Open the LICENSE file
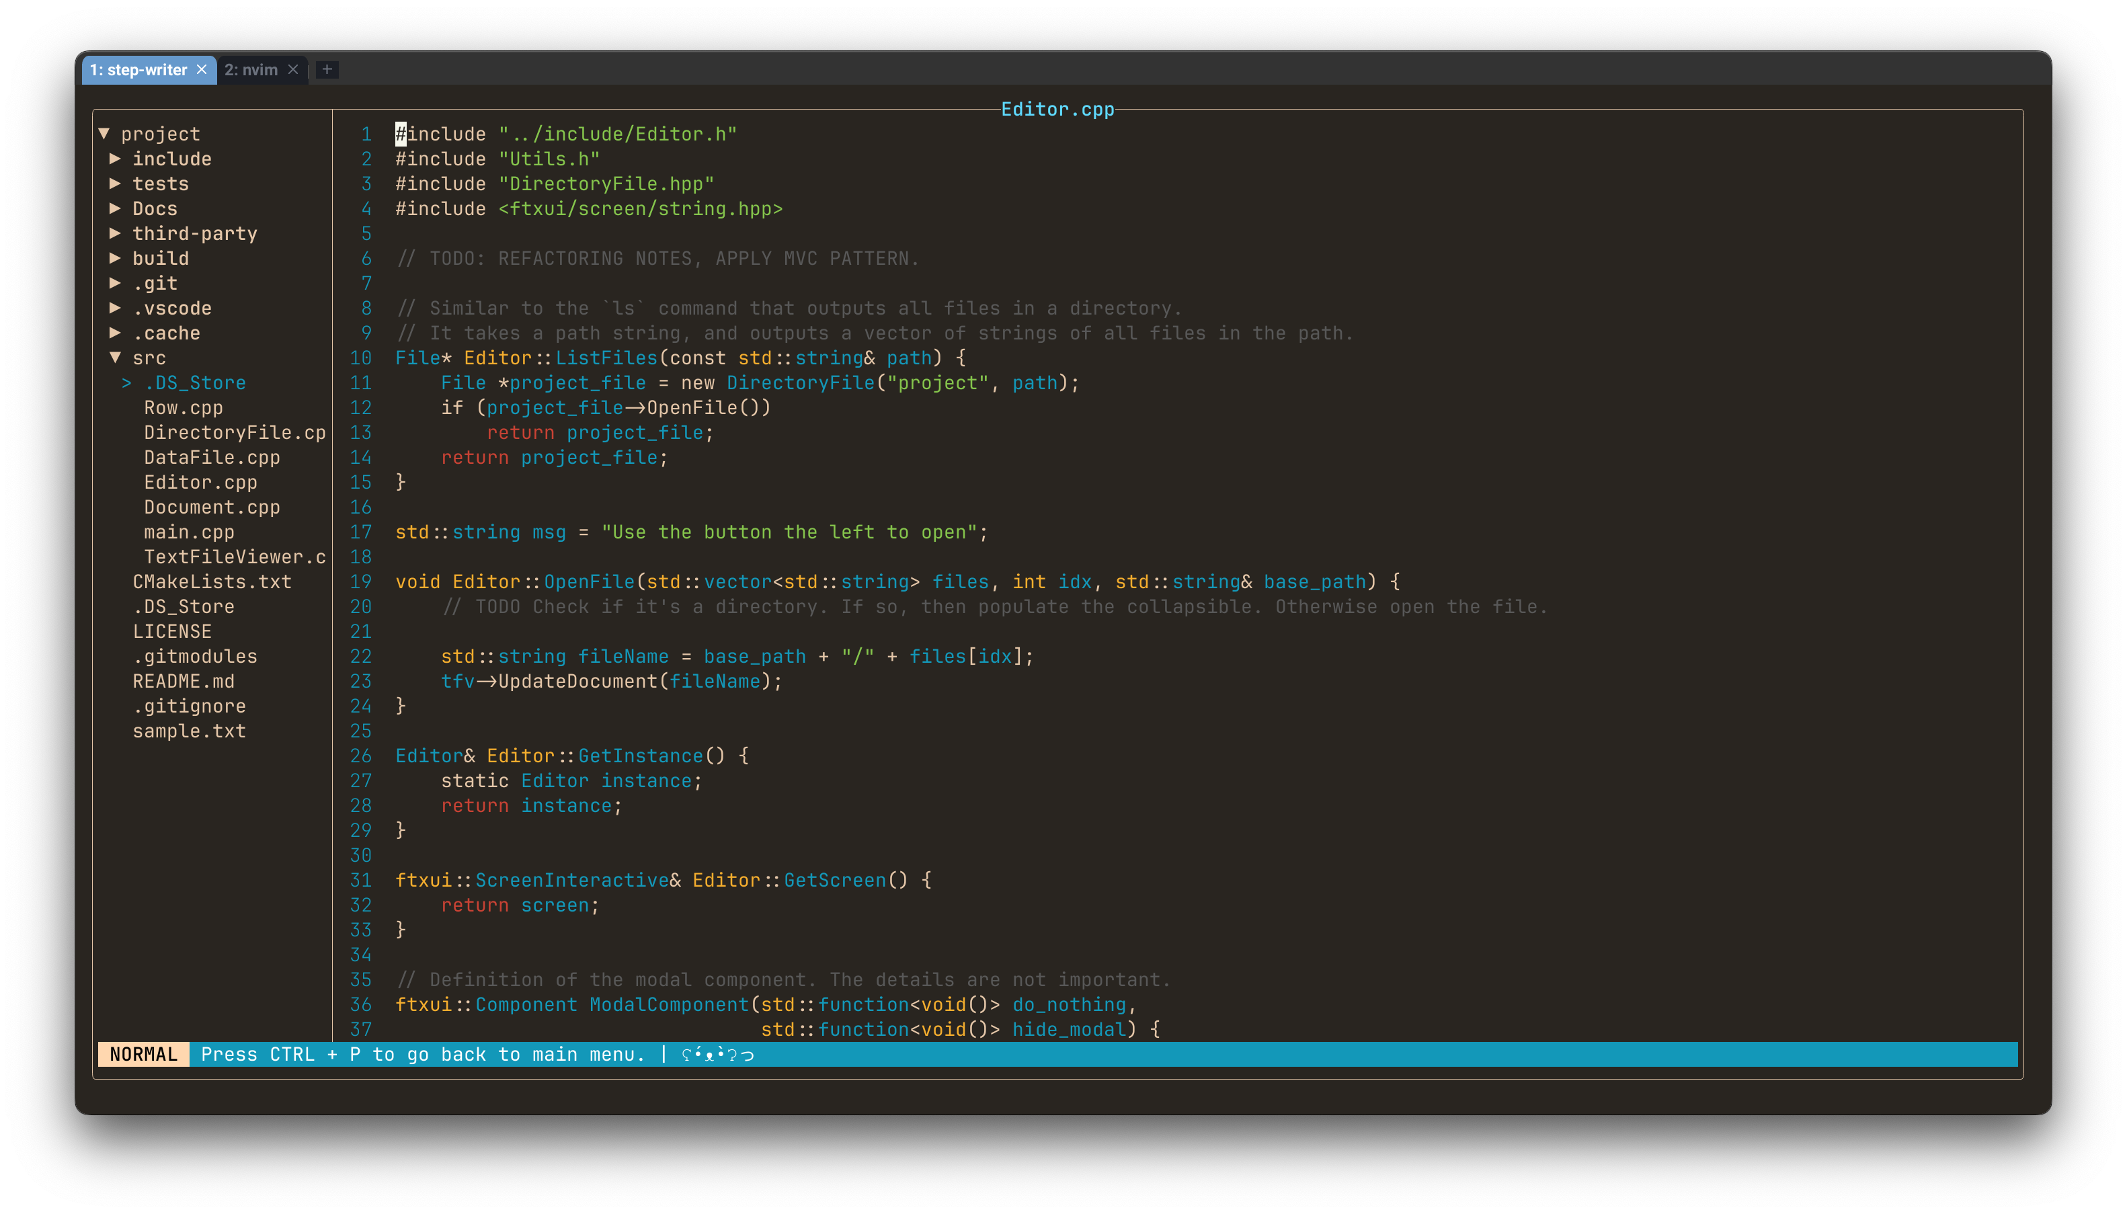The height and width of the screenshot is (1214, 2127). tap(172, 631)
